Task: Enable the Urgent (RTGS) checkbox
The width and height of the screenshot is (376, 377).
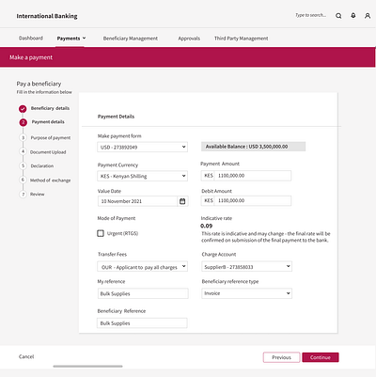Action: [101, 233]
